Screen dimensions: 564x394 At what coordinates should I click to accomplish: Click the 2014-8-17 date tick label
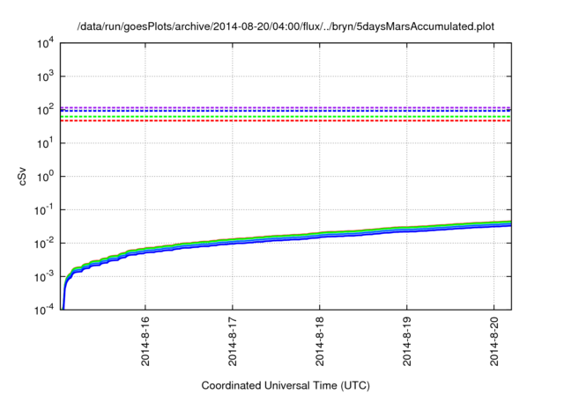tap(233, 341)
